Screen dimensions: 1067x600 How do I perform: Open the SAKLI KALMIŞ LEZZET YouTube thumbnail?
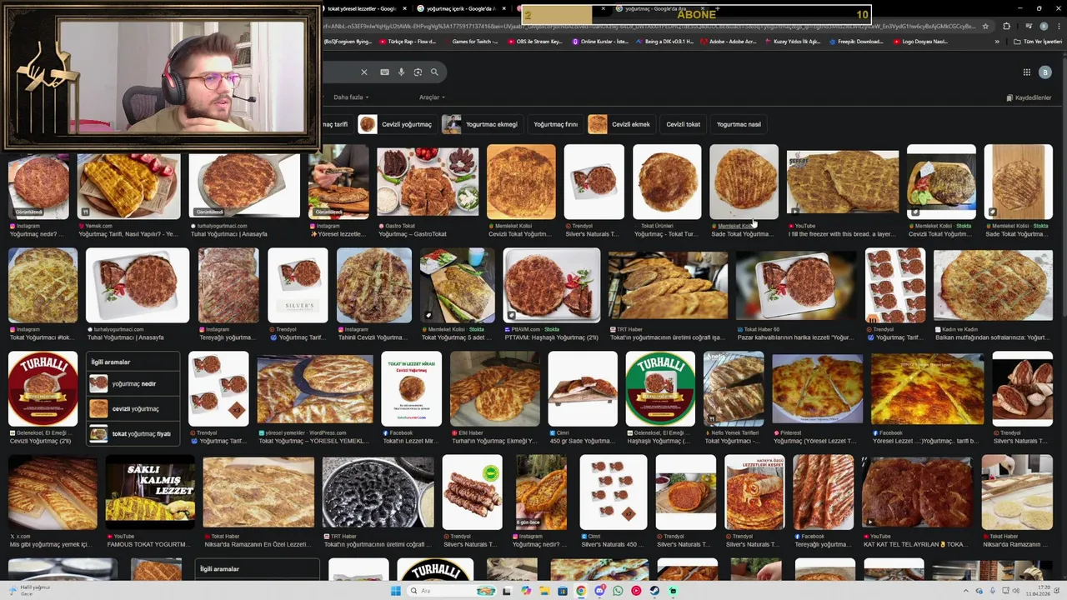150,492
